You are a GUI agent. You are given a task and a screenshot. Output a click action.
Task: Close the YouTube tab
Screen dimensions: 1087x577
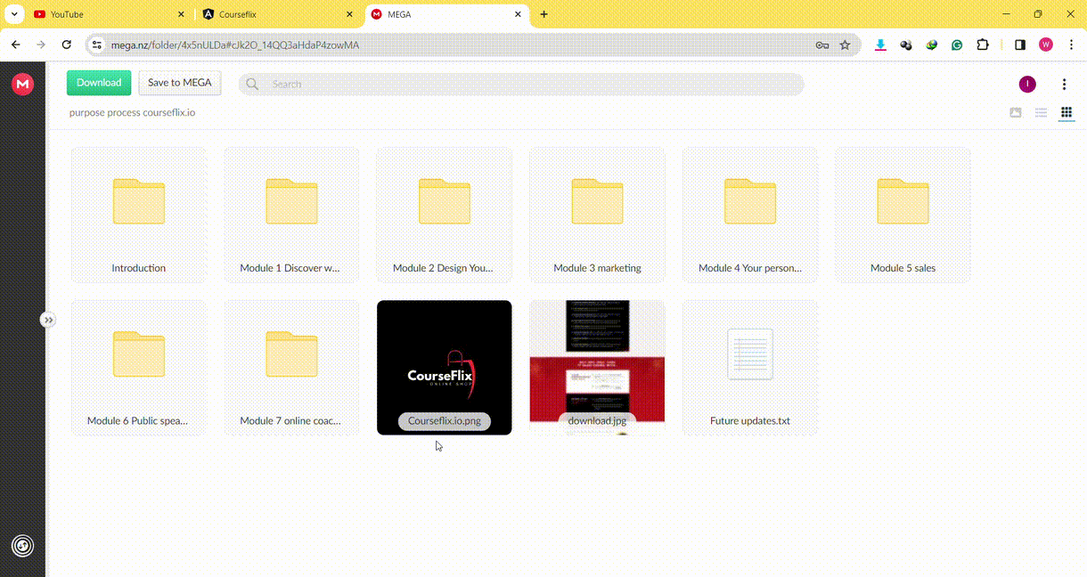tap(182, 14)
